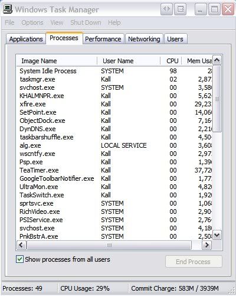Minimize the Task Manager window
The width and height of the screenshot is (236, 296).
pos(200,9)
